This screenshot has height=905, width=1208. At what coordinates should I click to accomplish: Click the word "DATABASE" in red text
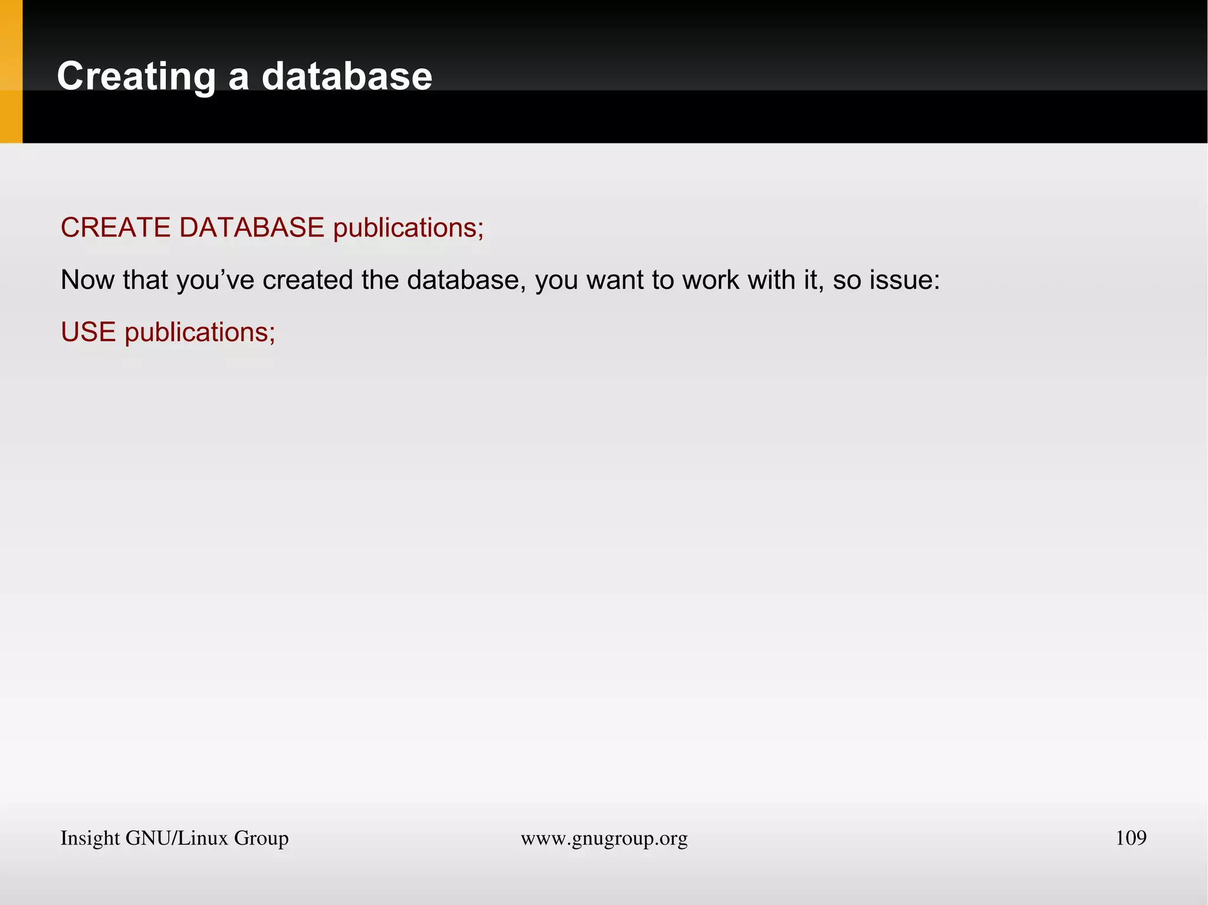point(252,228)
